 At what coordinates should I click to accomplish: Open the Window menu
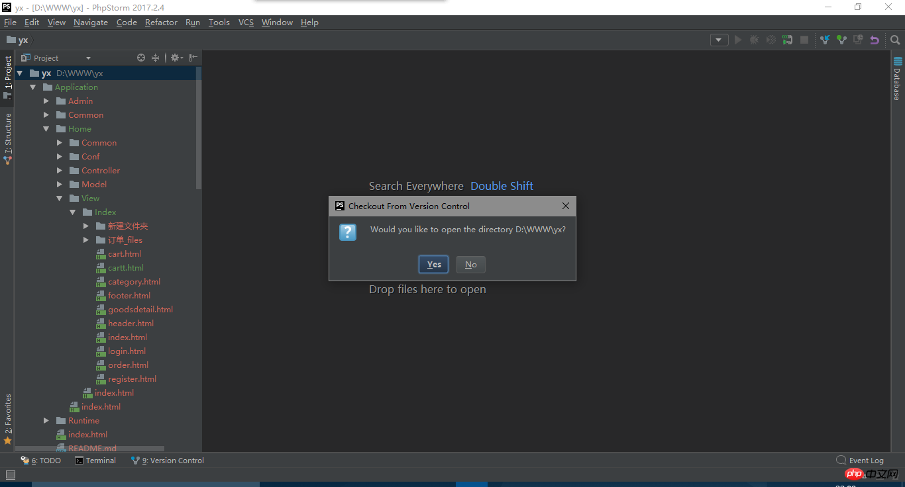point(277,22)
